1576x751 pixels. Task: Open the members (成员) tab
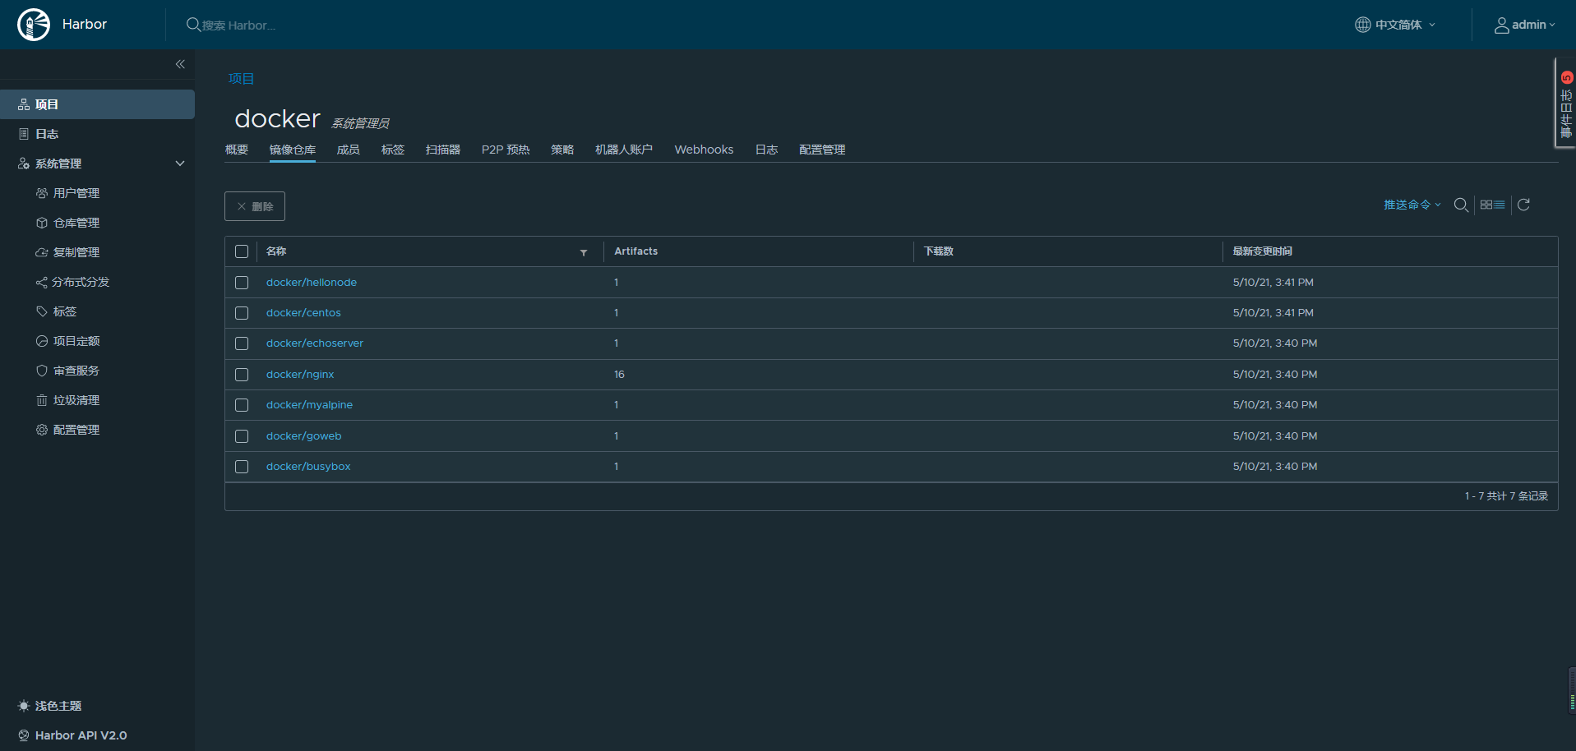[x=348, y=150]
